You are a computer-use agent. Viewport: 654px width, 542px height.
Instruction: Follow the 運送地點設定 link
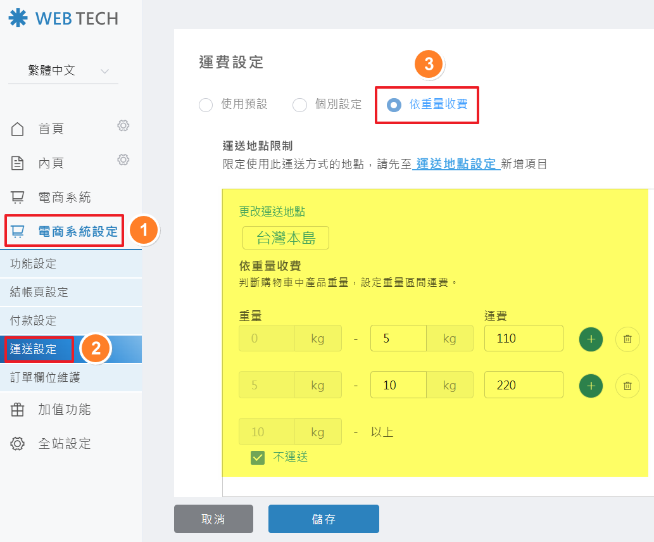pos(456,165)
